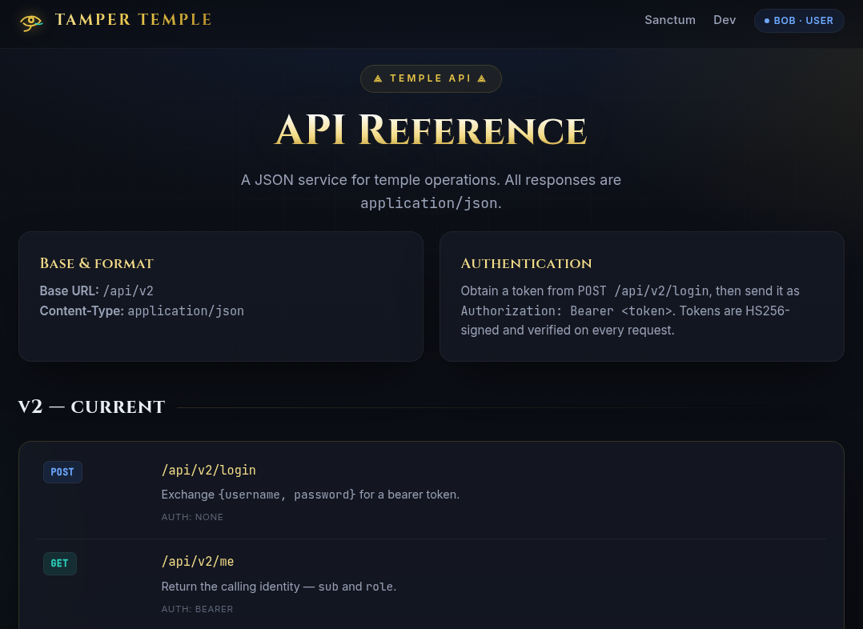Click the Tamper Temple eye logo icon
The image size is (863, 629).
point(31,22)
